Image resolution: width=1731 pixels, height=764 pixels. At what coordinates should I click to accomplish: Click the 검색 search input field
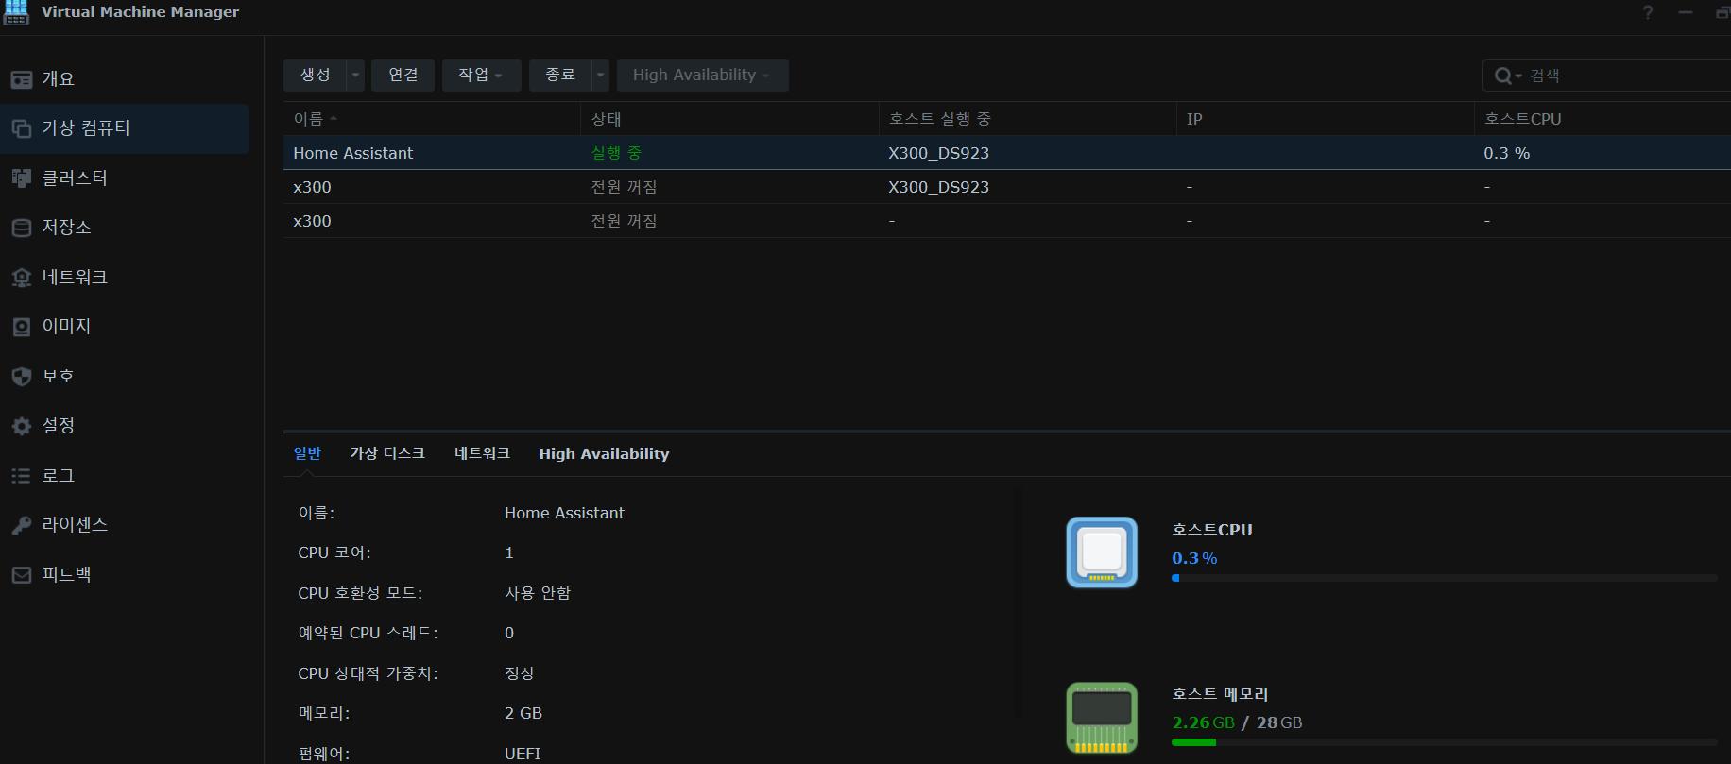pyautogui.click(x=1625, y=76)
